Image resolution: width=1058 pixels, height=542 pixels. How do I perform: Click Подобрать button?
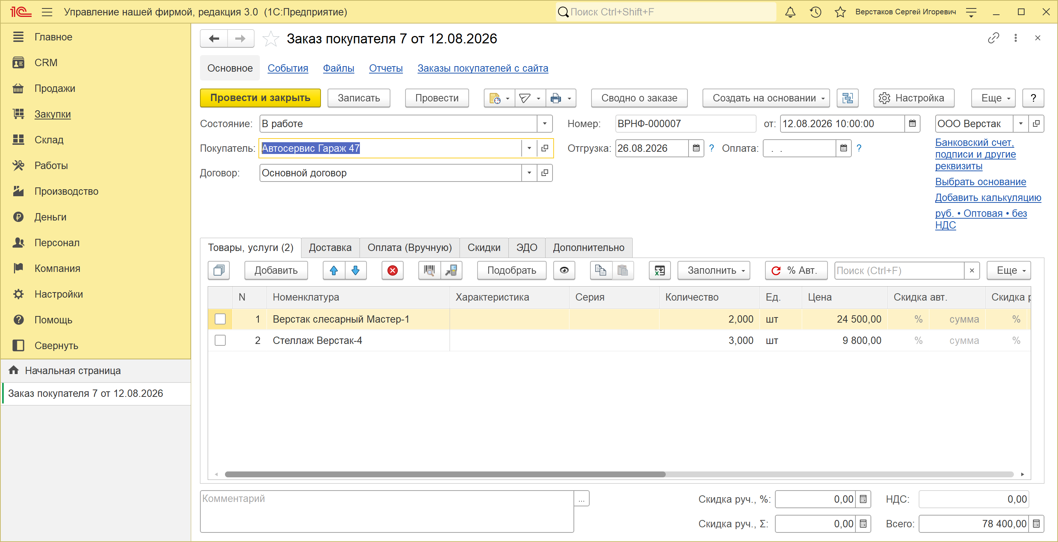click(512, 270)
